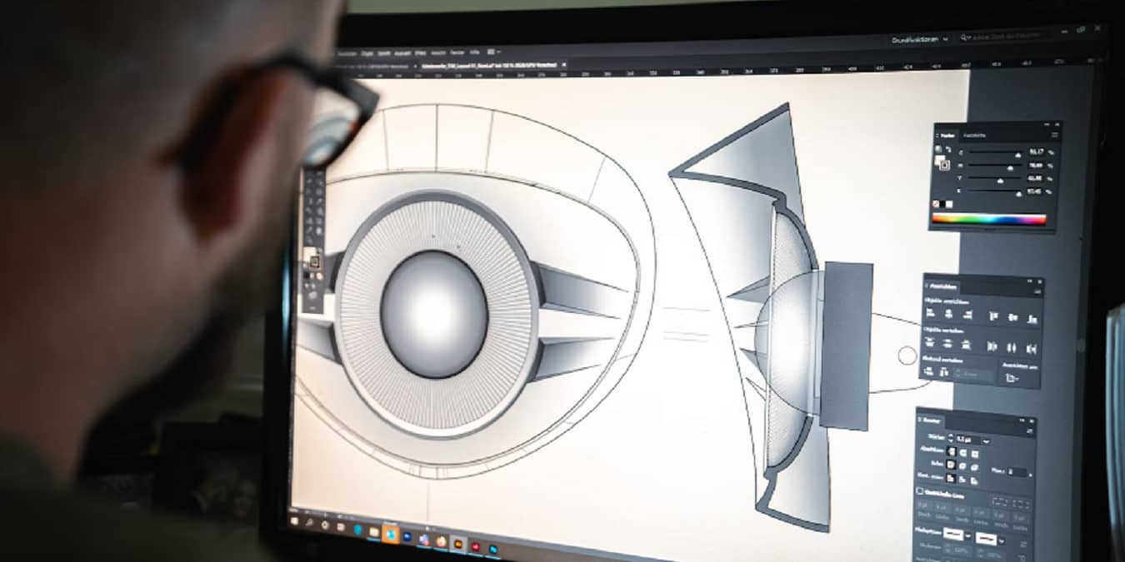1125x562 pixels.
Task: Select horizontal align left in Ausrichten panel
Action: [x=931, y=313]
